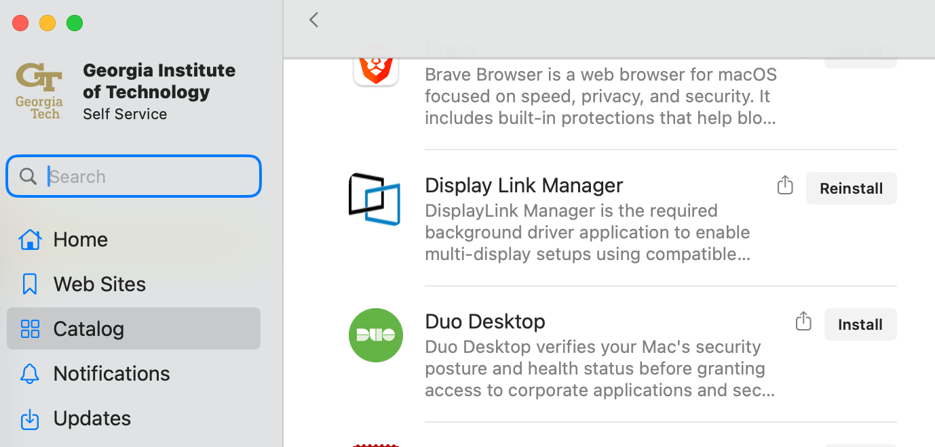Click the Notifications bell icon
935x447 pixels.
tap(29, 373)
